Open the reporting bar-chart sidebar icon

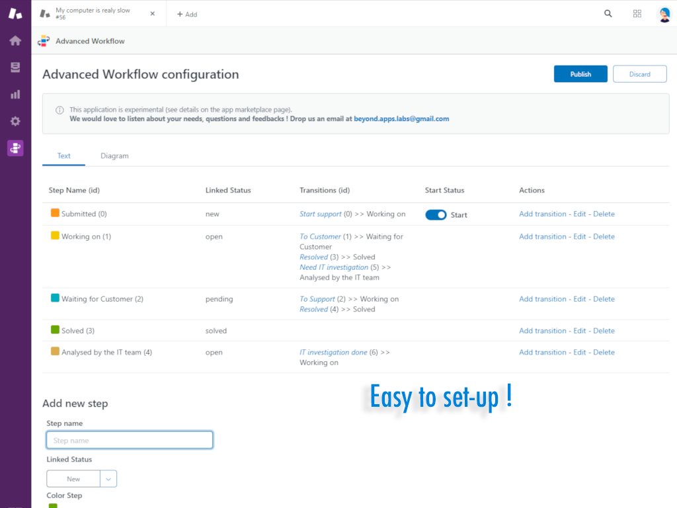pos(15,94)
